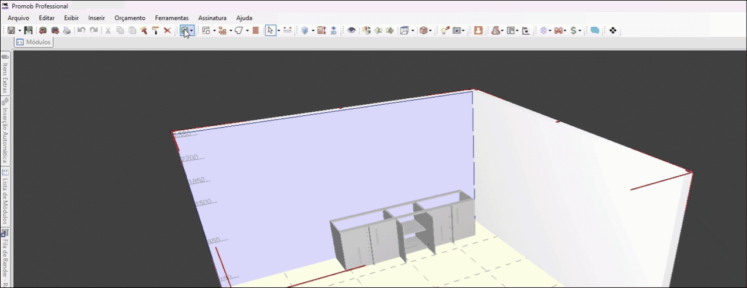747x288 pixels.
Task: Click the blue chat bubble icon
Action: point(595,30)
